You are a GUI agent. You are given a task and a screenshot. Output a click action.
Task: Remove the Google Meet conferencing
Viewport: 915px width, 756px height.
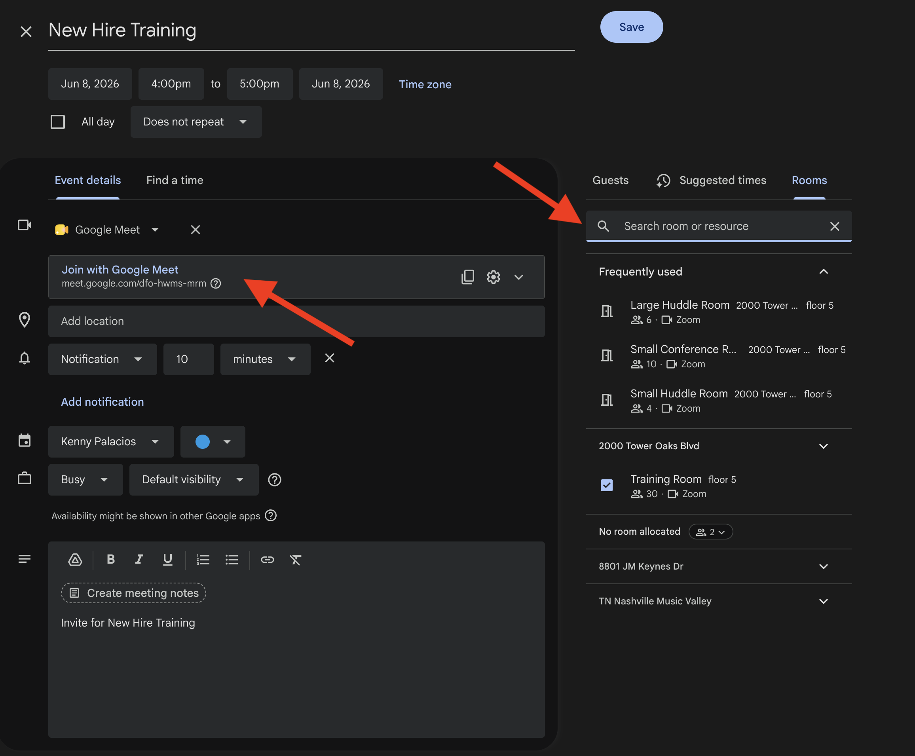coord(196,230)
